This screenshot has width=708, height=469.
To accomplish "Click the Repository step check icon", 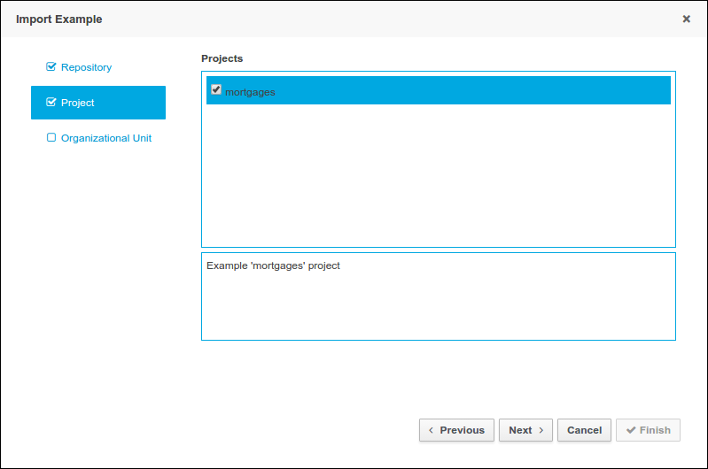I will pyautogui.click(x=51, y=67).
